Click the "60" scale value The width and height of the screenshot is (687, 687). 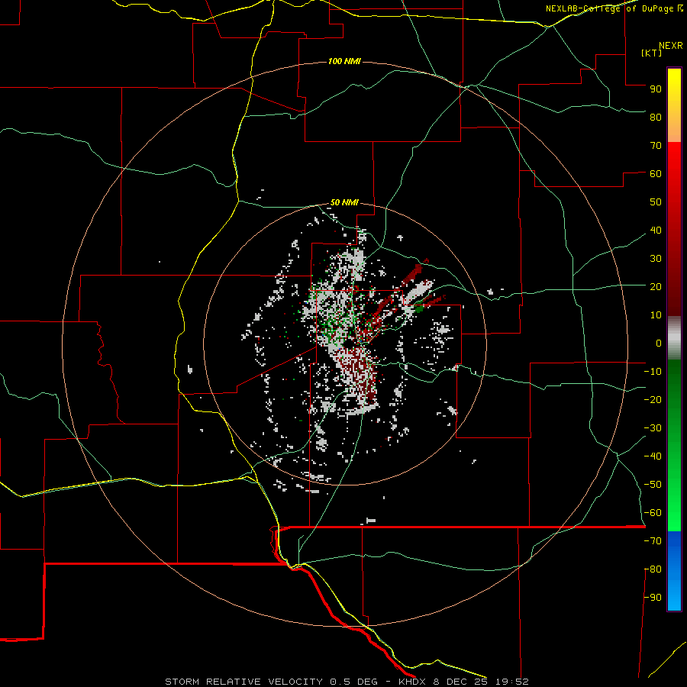click(x=656, y=174)
